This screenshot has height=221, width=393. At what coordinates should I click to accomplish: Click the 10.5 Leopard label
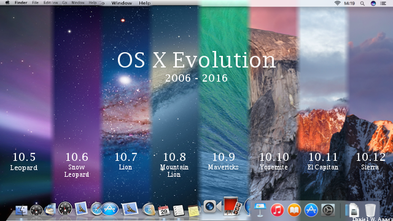(24, 161)
